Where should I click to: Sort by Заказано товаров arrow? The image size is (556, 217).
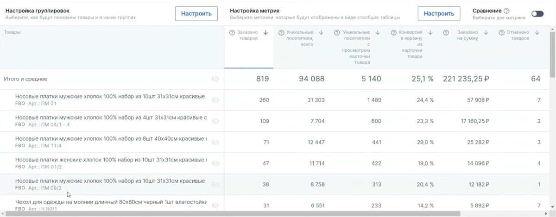(265, 32)
